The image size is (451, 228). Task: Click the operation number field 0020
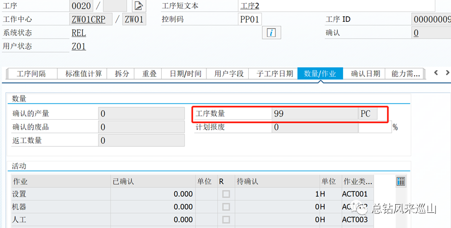(81, 6)
